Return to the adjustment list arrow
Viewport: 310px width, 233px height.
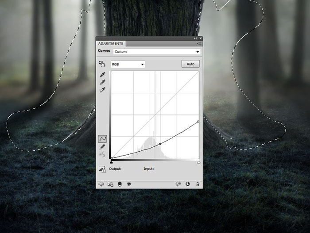point(101,184)
